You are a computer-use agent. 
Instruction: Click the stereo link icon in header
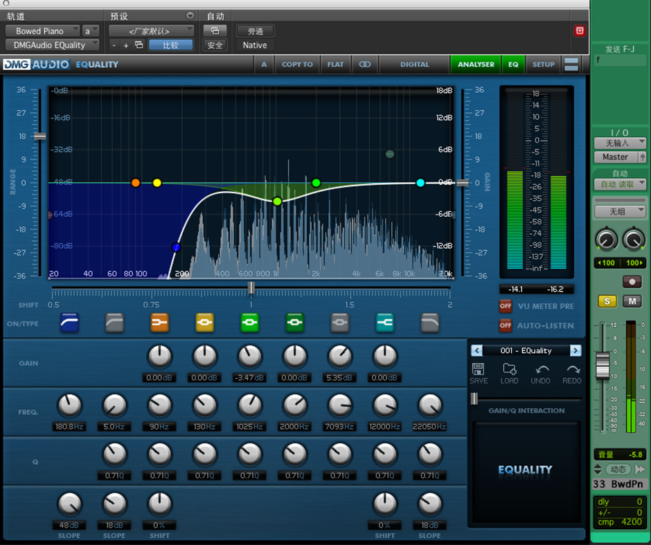(x=364, y=64)
